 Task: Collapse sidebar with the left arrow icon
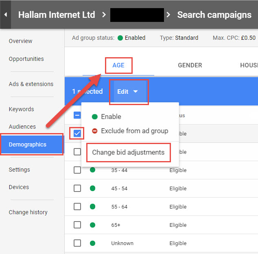click(x=6, y=15)
